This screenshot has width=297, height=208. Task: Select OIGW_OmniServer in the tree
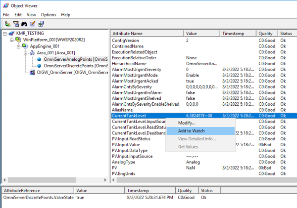coord(72,72)
